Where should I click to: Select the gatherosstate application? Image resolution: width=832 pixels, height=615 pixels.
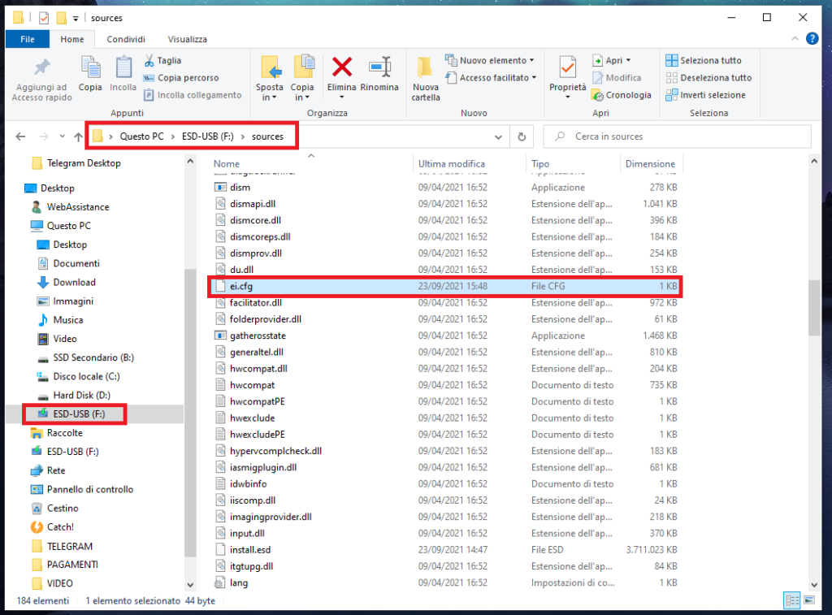pyautogui.click(x=445, y=336)
